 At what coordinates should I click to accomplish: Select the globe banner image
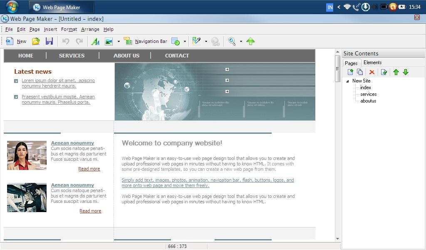(x=215, y=92)
